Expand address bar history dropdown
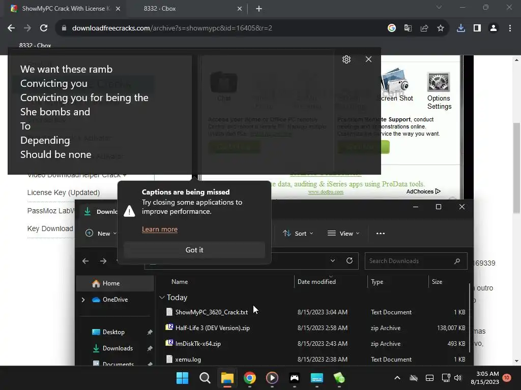Screen dimensions: 521x390 333,261
